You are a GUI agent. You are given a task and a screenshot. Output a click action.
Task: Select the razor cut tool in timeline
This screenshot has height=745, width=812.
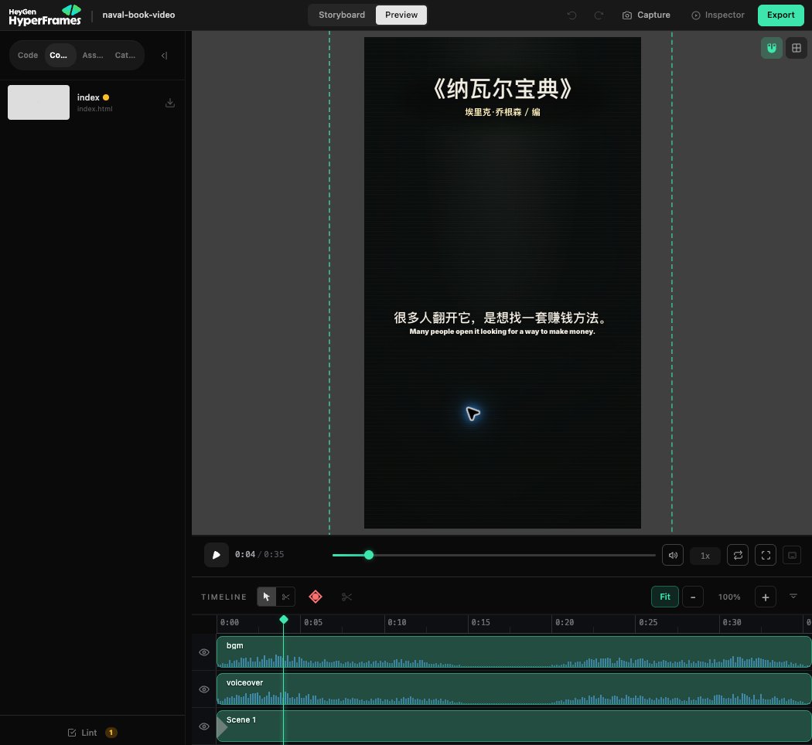(x=286, y=597)
